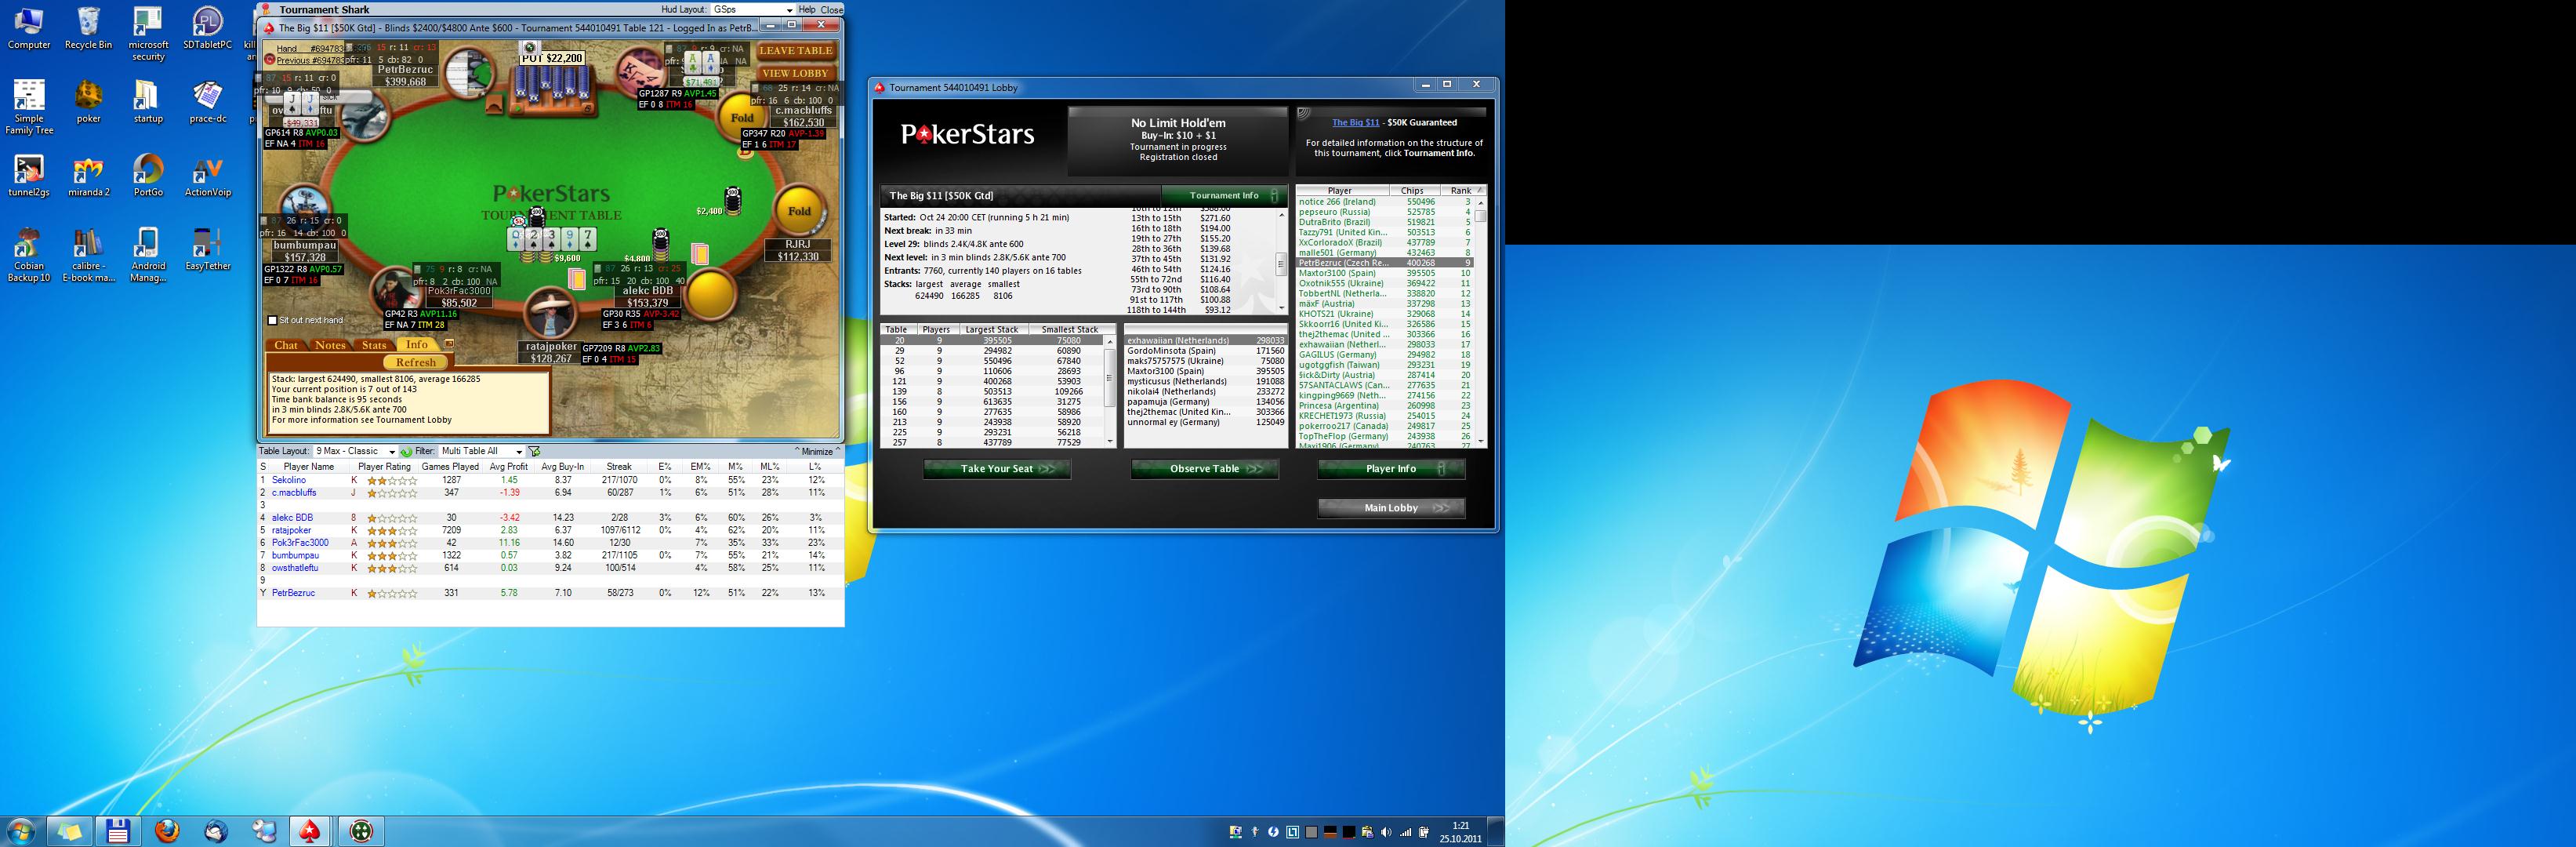2576x847 pixels.
Task: Select PetrBezruc row in lobby ranking
Action: click(1385, 263)
